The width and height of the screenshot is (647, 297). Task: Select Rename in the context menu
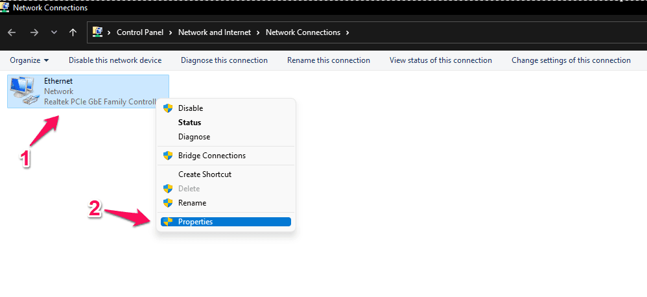(x=192, y=203)
